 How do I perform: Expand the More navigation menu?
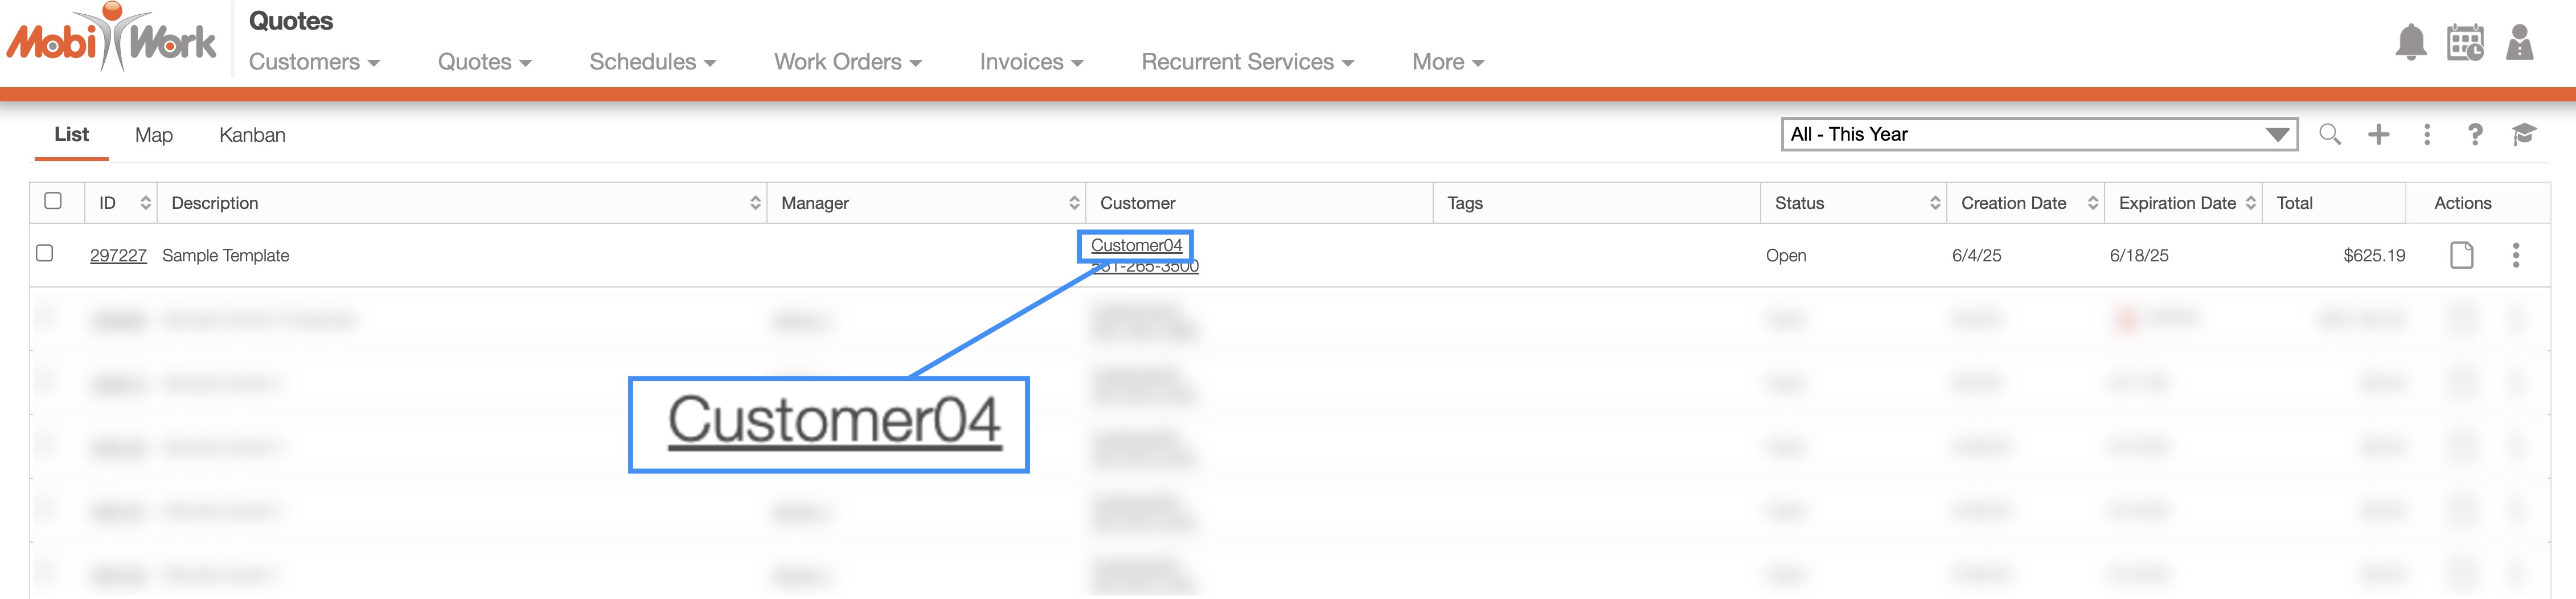pos(1447,62)
